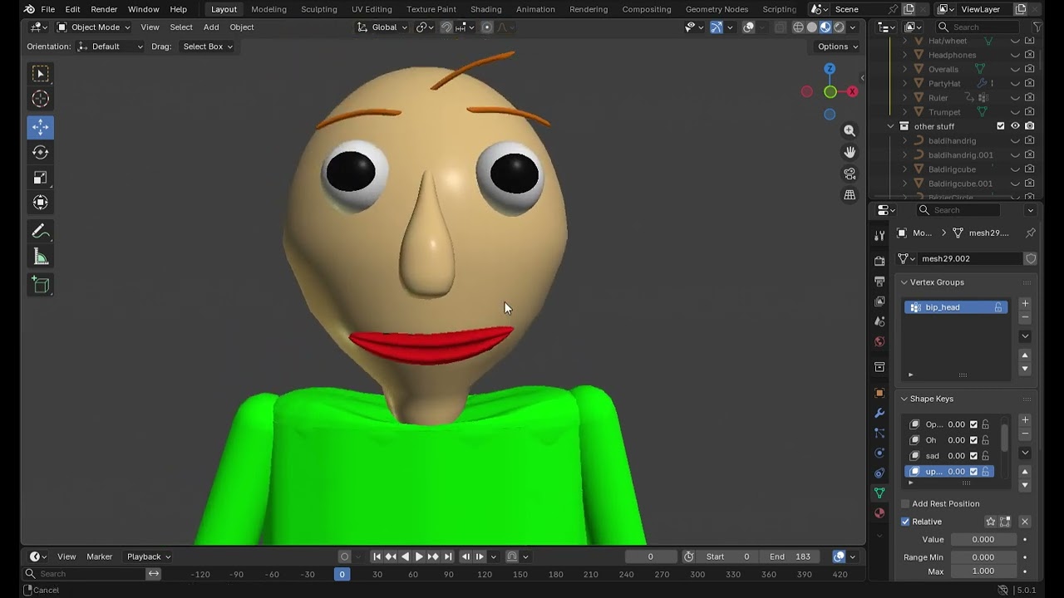Viewport: 1064px width, 598px height.
Task: Uncheck the 'sad' shape key checkbox
Action: [x=973, y=456]
